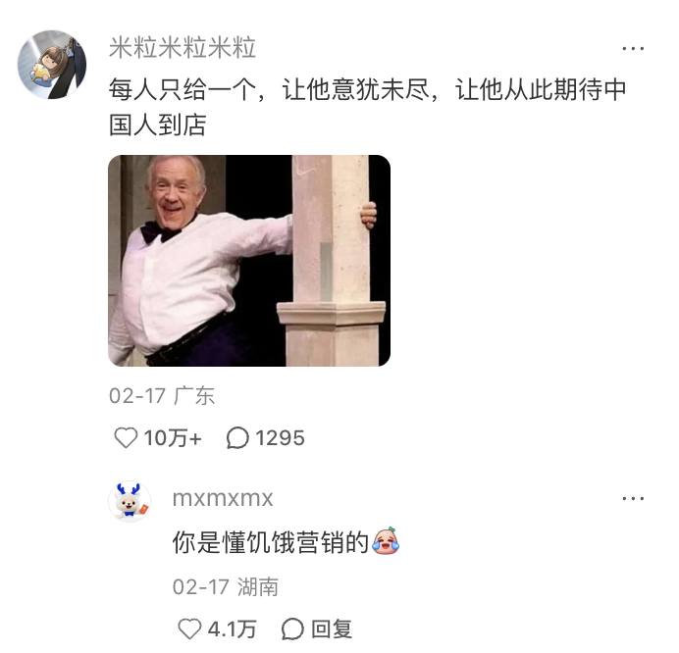Click the username 米粒米粒米粒

tap(183, 48)
